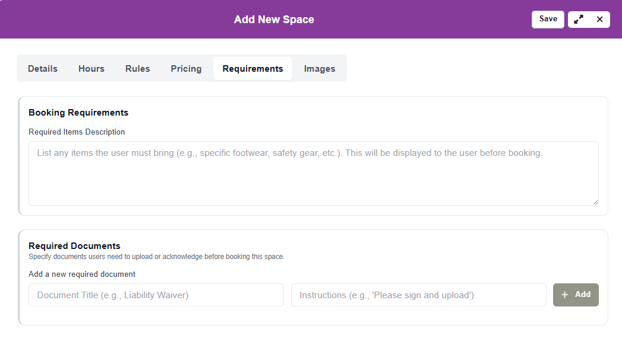Click the Required Items Description label
The width and height of the screenshot is (622, 361).
tap(77, 132)
